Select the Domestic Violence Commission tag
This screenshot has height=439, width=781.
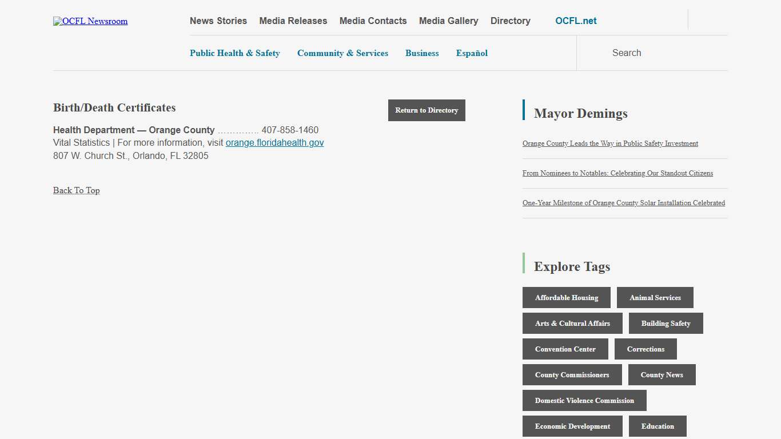(584, 401)
